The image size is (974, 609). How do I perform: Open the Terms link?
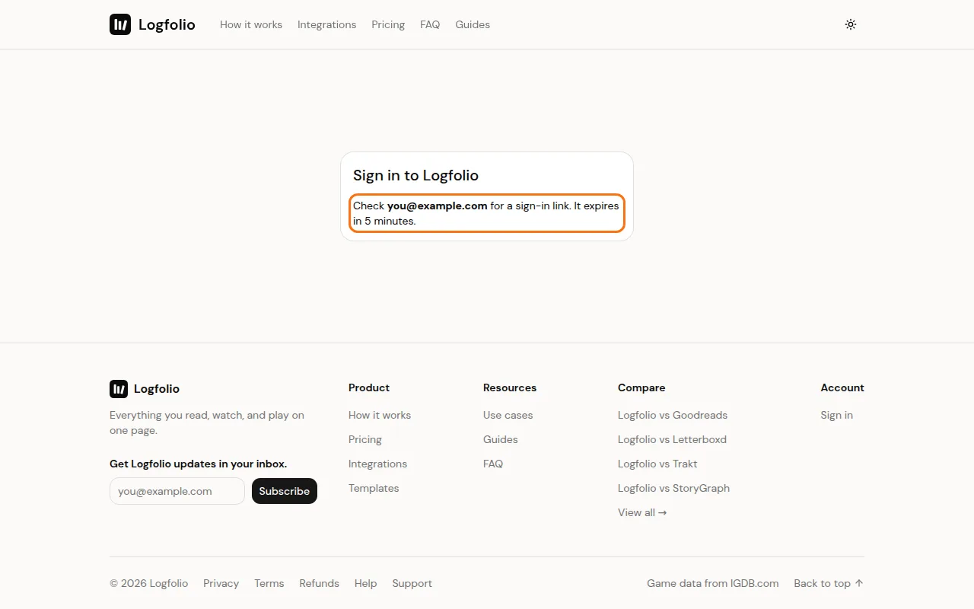[x=269, y=583]
